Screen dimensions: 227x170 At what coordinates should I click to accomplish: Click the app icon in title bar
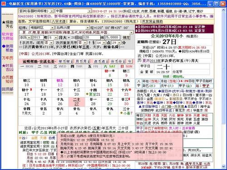click(x=3, y=4)
